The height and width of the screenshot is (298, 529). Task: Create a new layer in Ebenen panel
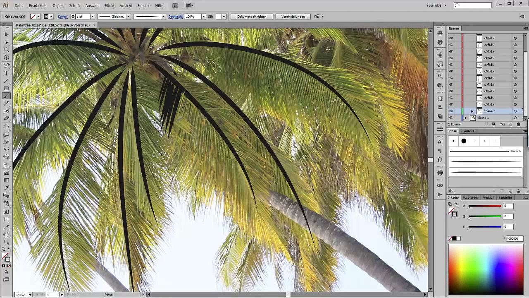tap(510, 125)
